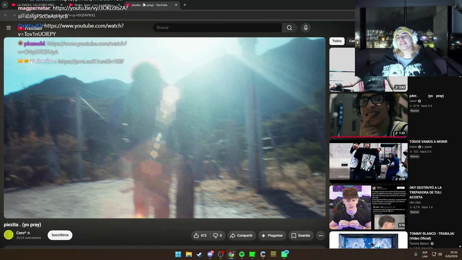
Task: Open Cero* channel avatar
Action: (x=9, y=235)
